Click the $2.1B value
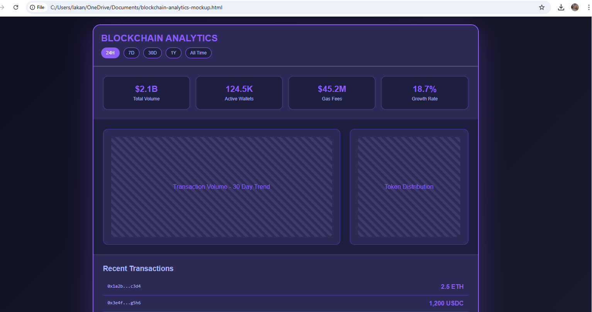This screenshot has width=592, height=312. 146,89
